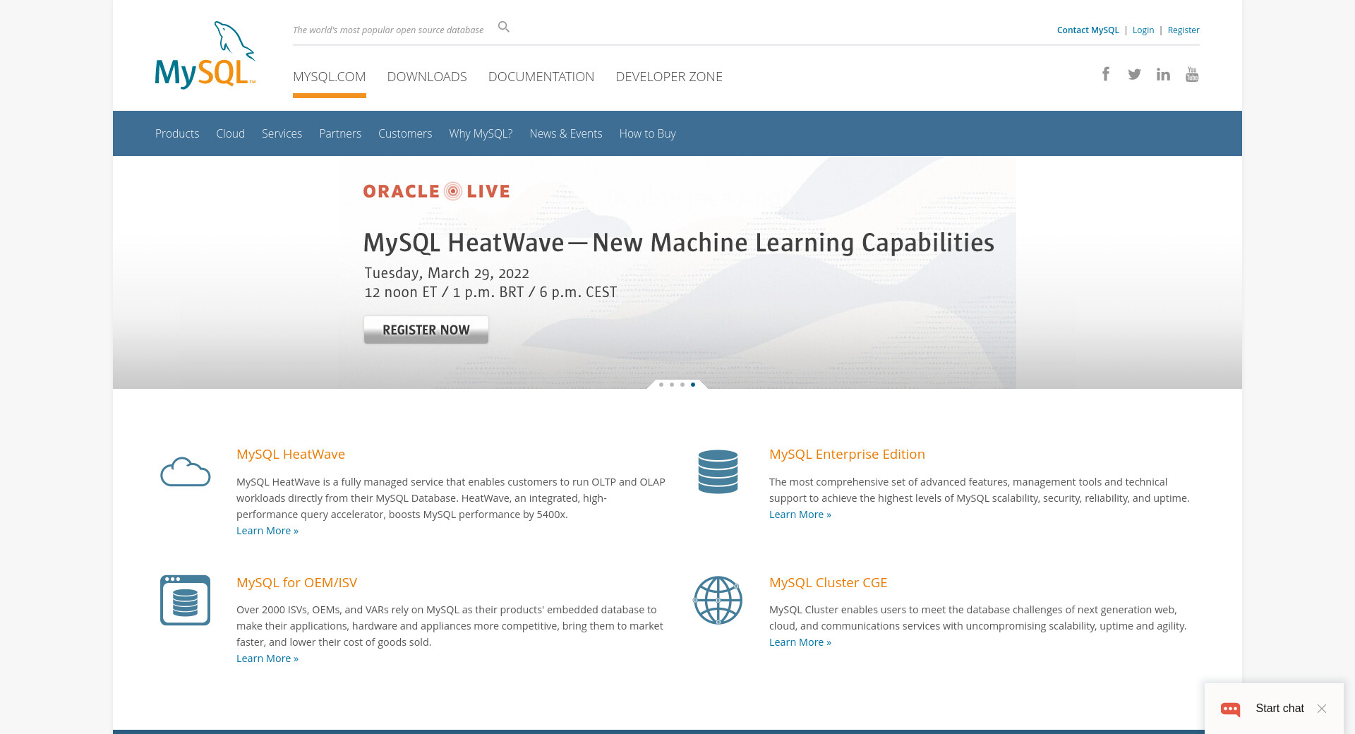Click the MySQL dolphin logo

(x=205, y=55)
